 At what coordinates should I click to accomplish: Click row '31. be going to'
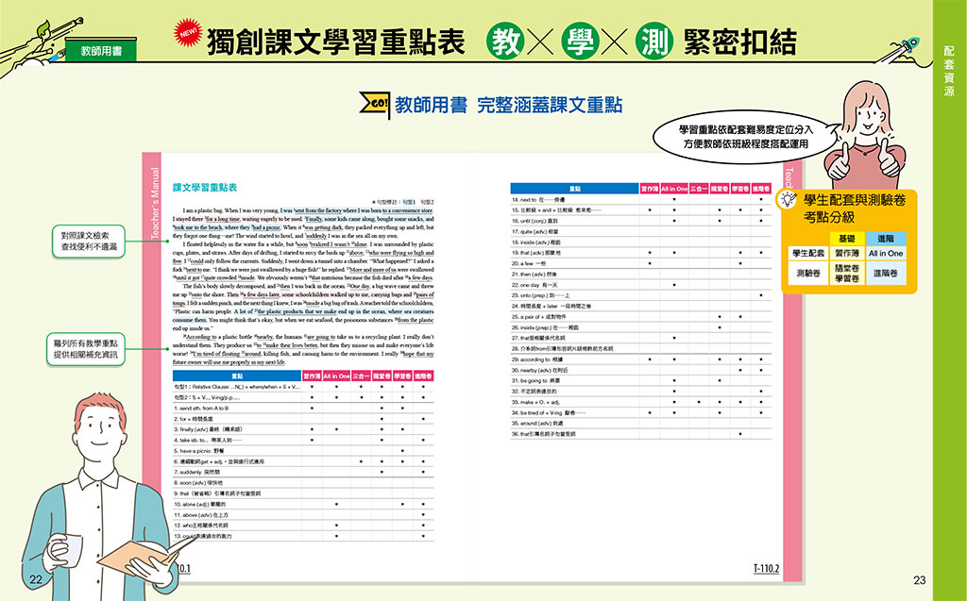(641, 380)
